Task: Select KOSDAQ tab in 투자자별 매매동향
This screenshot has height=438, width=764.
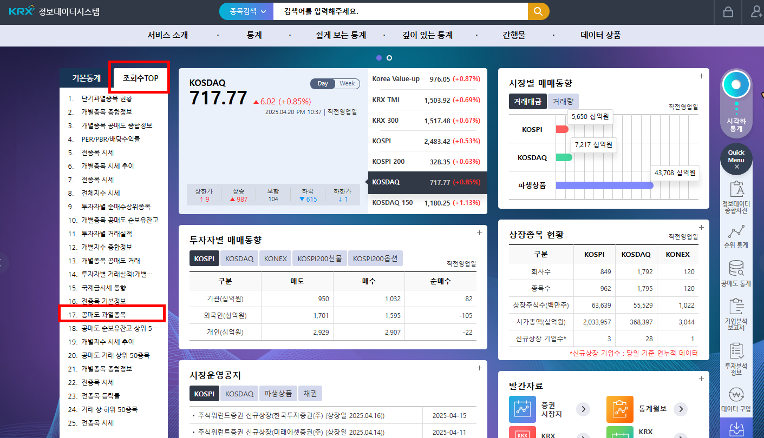Action: (x=239, y=258)
